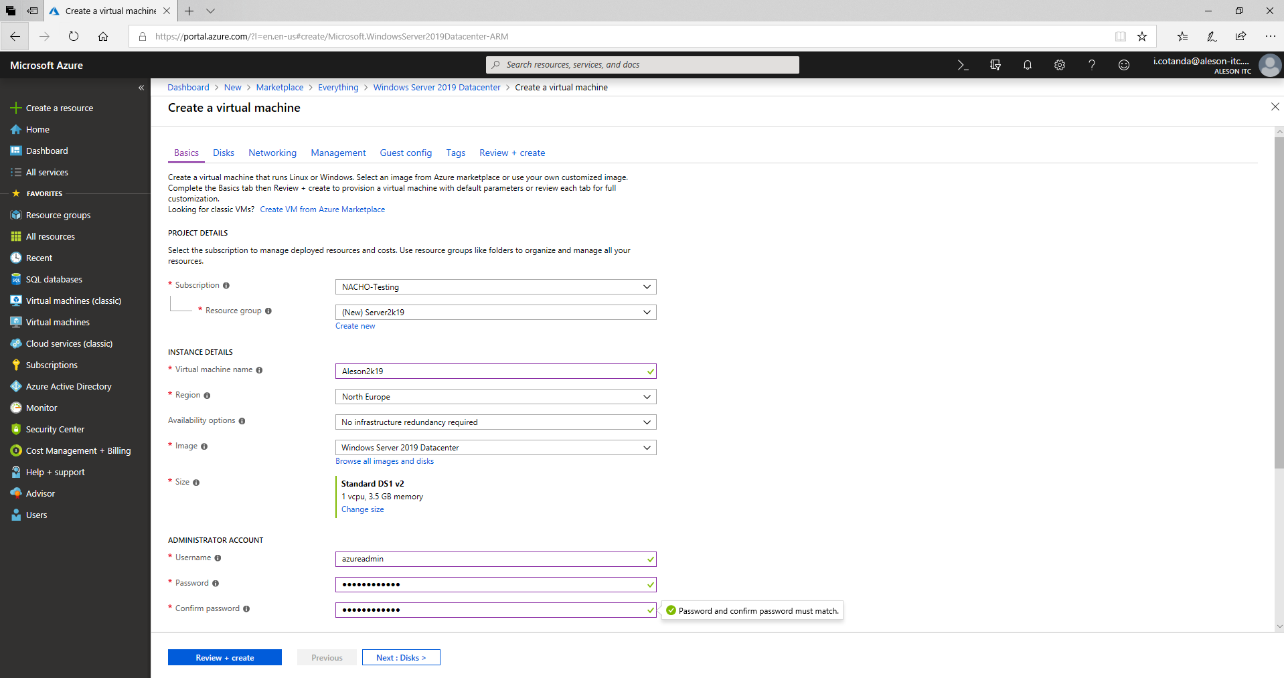The image size is (1284, 678).
Task: Go to Windows Server 2019 Datacenter breadcrumb
Action: coord(437,88)
